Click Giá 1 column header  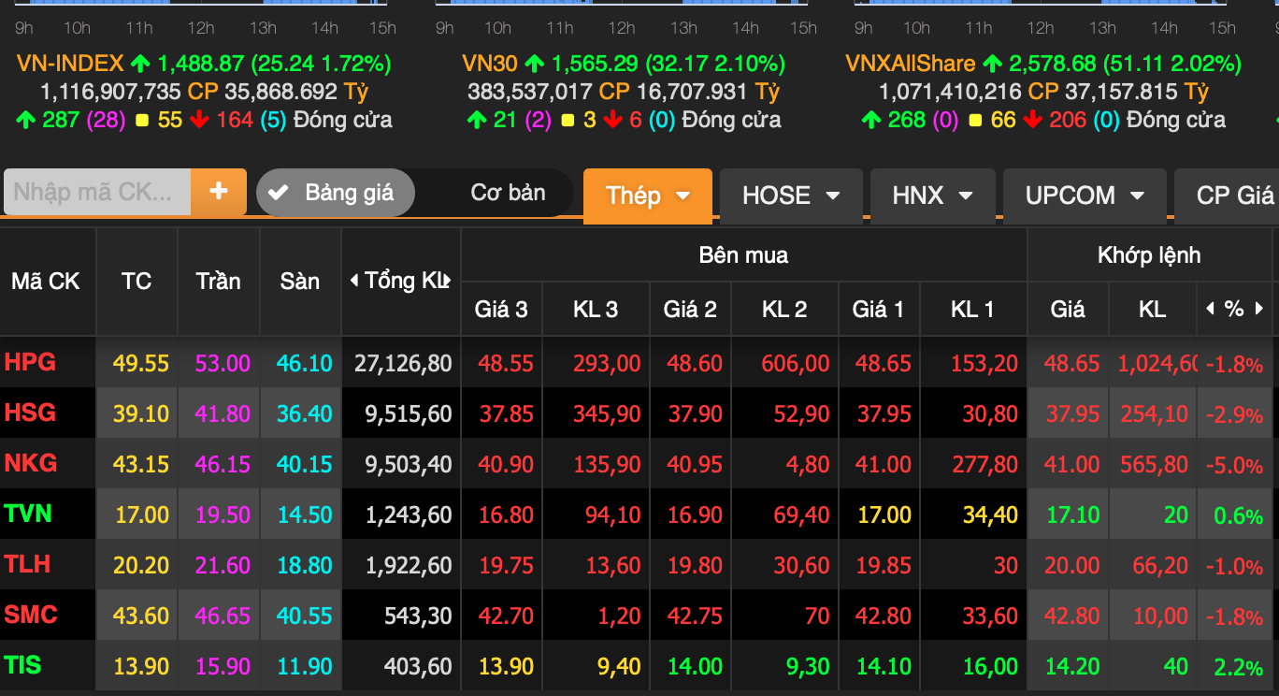pos(878,309)
